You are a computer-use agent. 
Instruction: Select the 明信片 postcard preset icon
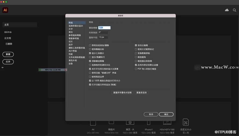click(111, 123)
